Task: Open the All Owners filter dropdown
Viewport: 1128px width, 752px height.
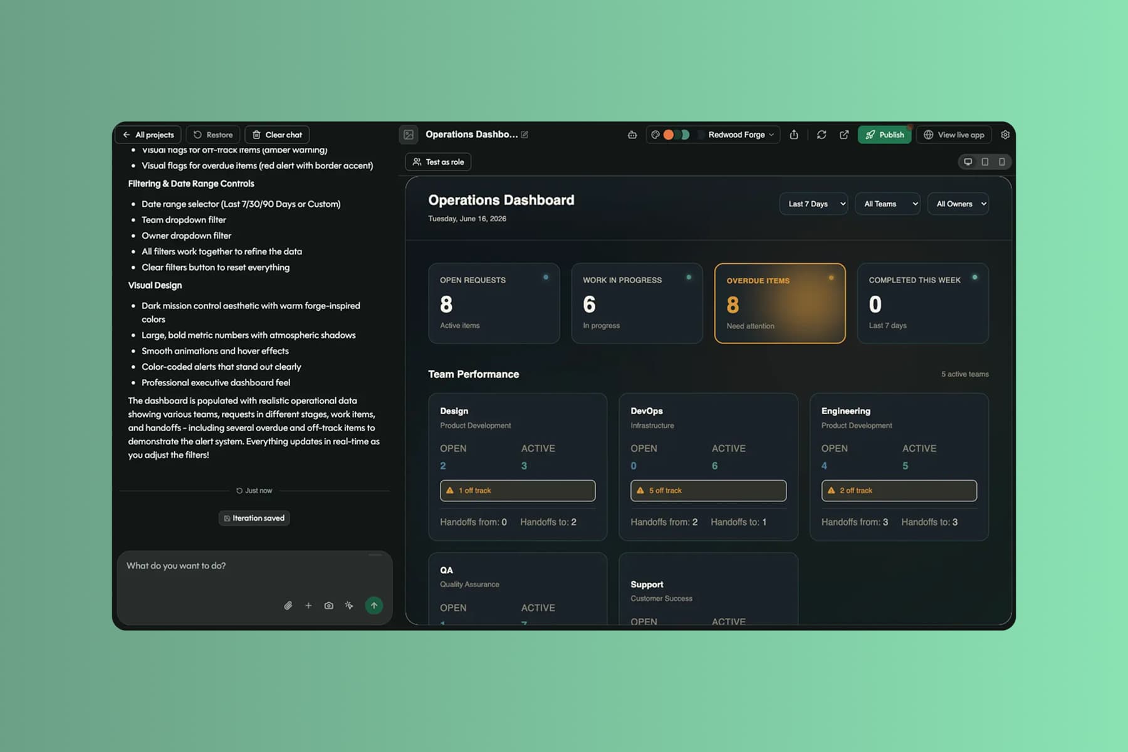Action: point(958,204)
